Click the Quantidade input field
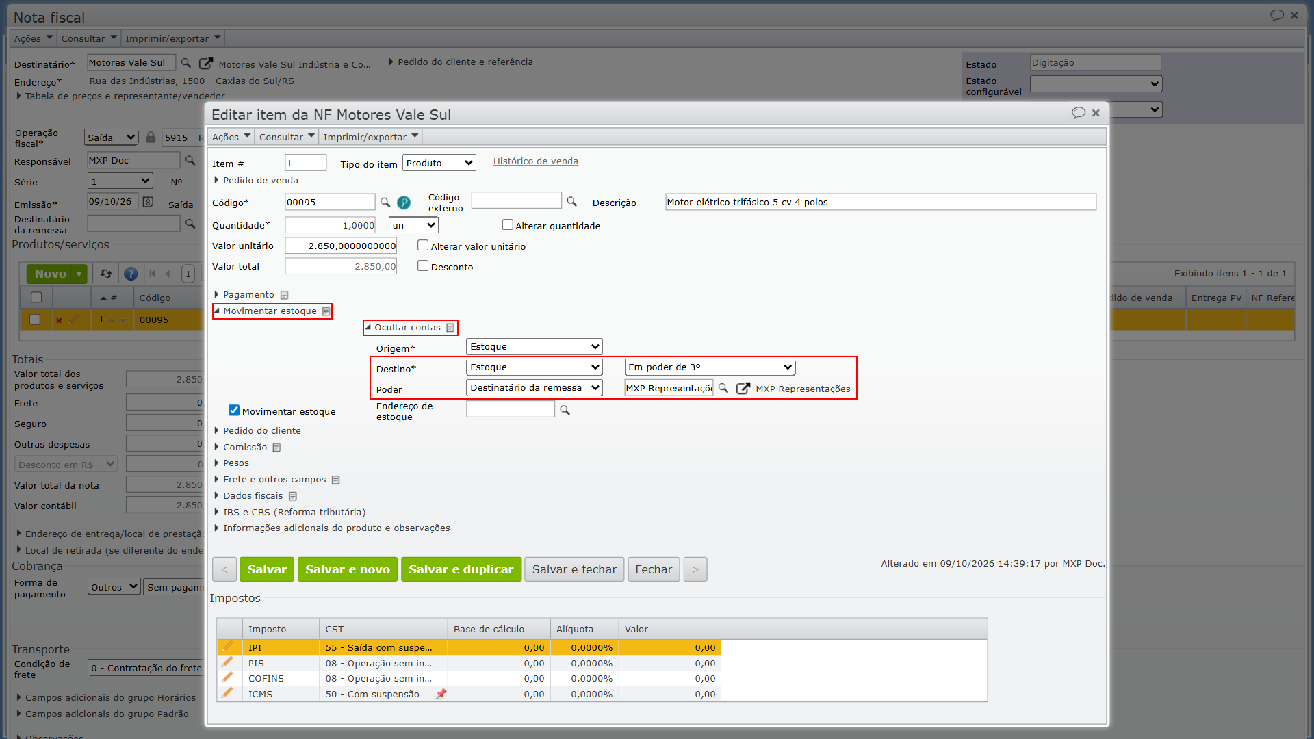 coord(331,225)
